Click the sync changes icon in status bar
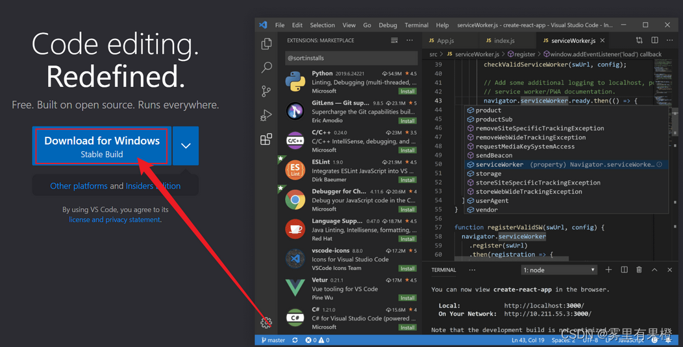The width and height of the screenshot is (683, 347). point(295,340)
